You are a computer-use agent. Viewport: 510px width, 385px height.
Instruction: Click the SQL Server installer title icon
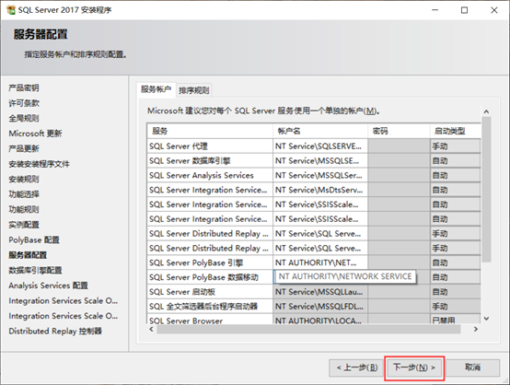[x=11, y=10]
